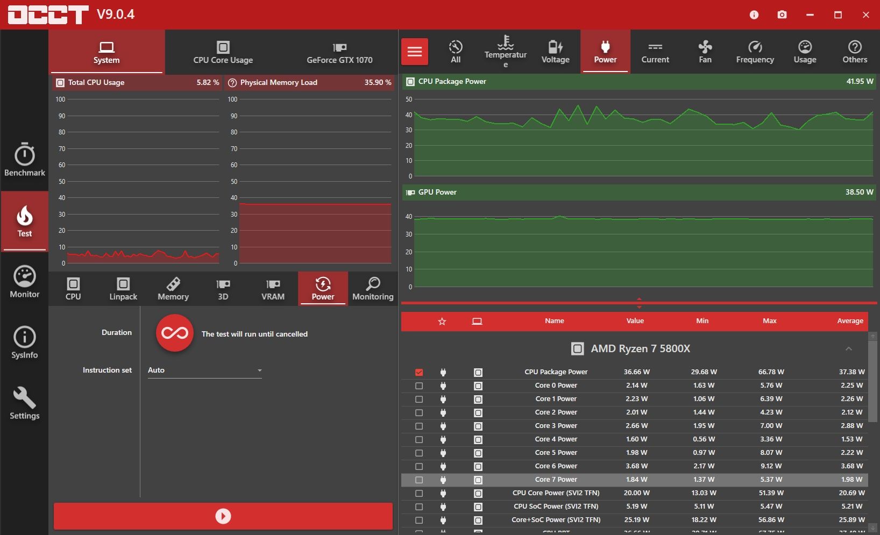The image size is (880, 535).
Task: Open the SysInfo page
Action: pos(24,343)
